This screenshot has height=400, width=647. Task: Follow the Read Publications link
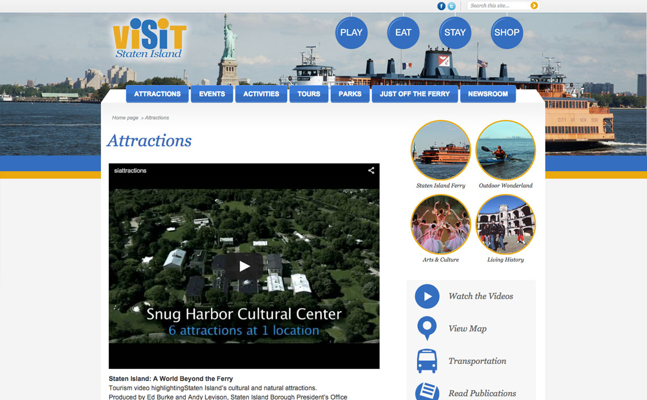482,393
